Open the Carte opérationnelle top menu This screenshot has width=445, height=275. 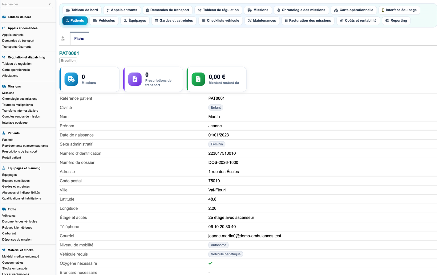pyautogui.click(x=354, y=10)
